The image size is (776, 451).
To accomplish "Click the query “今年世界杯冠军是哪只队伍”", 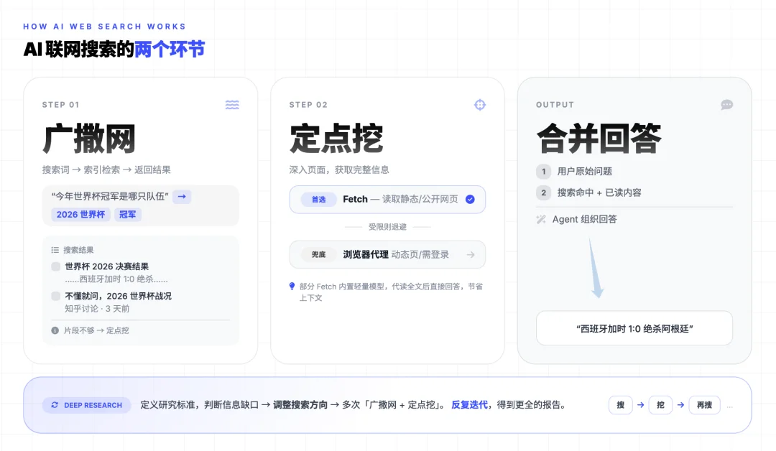I will point(110,196).
